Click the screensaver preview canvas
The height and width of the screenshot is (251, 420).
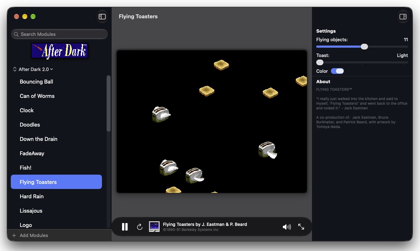[x=211, y=121]
